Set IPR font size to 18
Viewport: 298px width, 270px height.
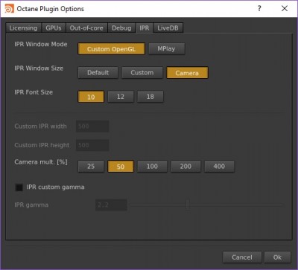click(150, 97)
